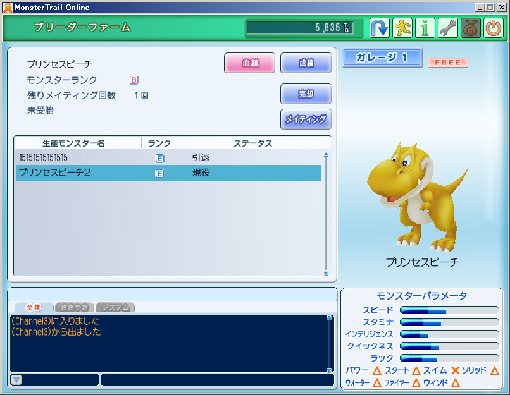Click the モンスターパラメータ heading

pos(421,296)
